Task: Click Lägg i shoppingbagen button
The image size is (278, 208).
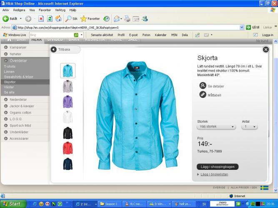Action: (218, 166)
